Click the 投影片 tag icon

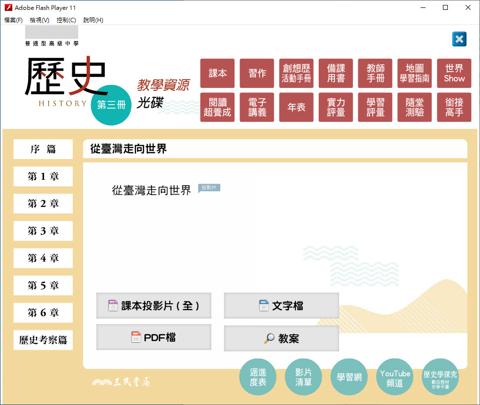(x=209, y=188)
